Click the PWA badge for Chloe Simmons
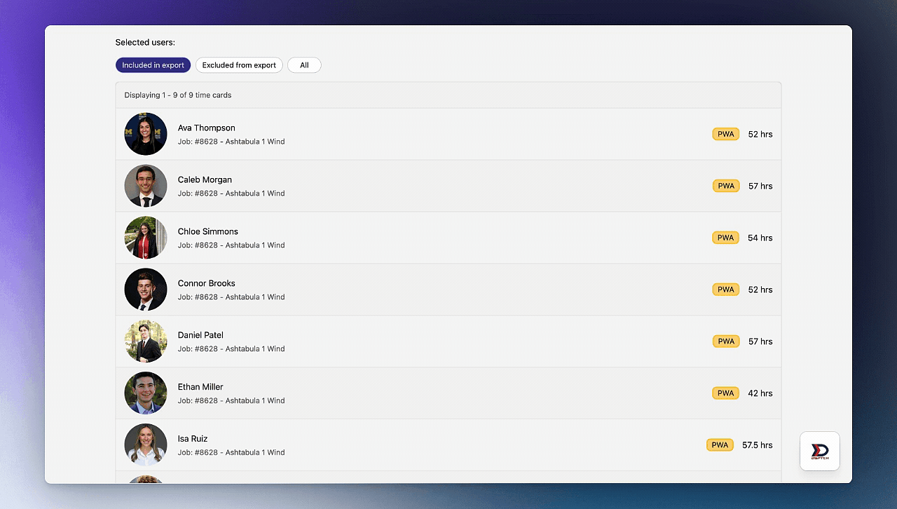Viewport: 897px width, 509px height. point(726,238)
